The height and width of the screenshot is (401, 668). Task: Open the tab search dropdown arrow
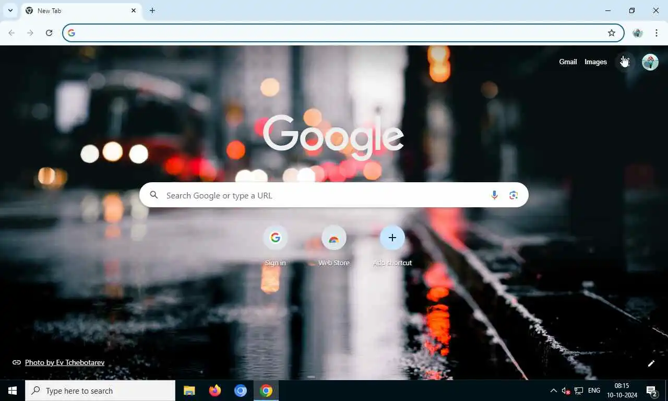pos(10,10)
